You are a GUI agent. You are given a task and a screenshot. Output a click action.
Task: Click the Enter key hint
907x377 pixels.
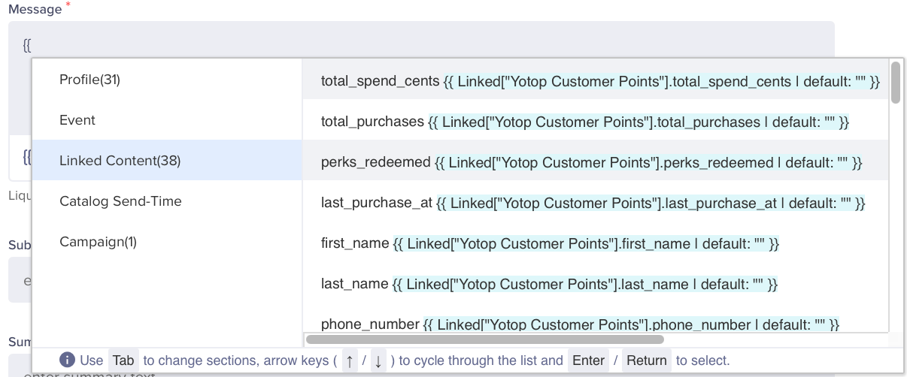588,360
